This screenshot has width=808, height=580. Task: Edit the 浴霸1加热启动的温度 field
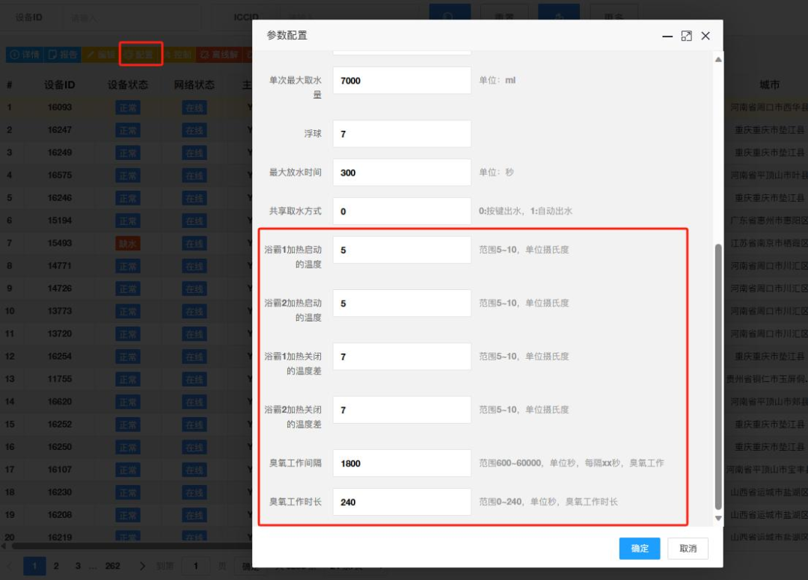(x=402, y=250)
